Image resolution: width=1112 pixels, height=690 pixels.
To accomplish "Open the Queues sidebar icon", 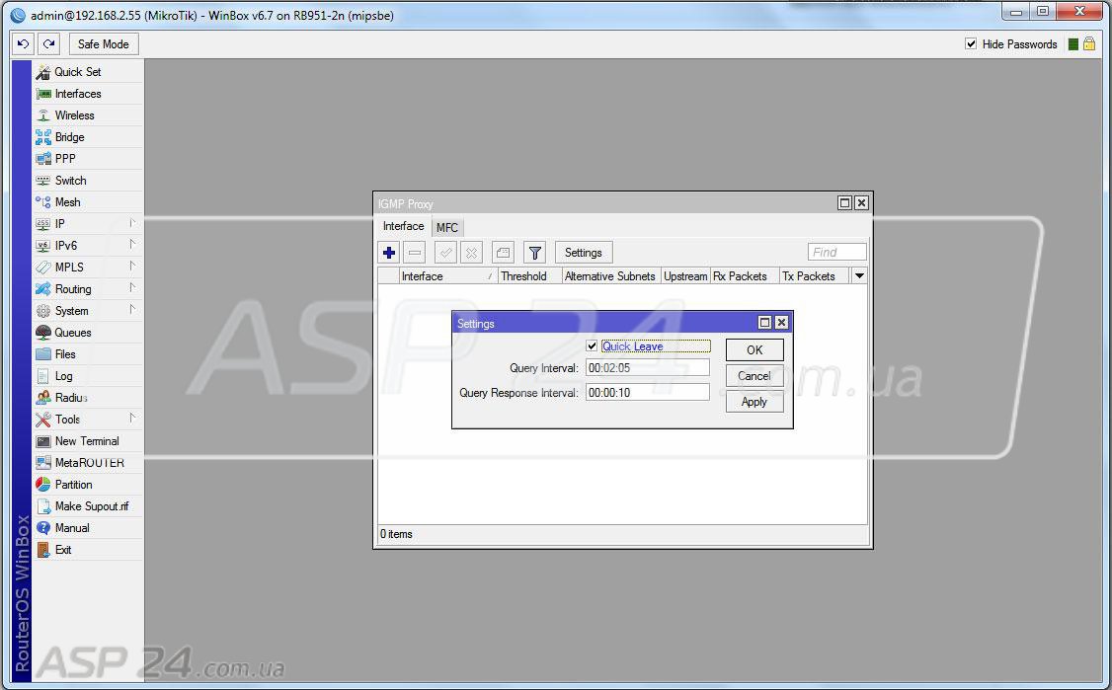I will tap(43, 333).
